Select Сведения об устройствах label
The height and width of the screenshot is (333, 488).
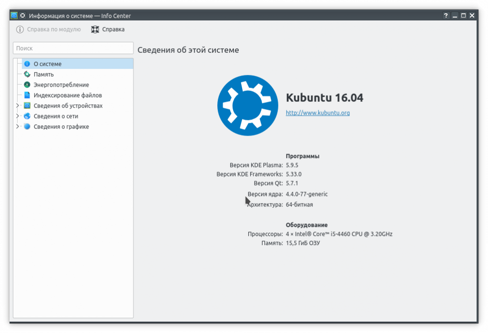click(x=68, y=106)
